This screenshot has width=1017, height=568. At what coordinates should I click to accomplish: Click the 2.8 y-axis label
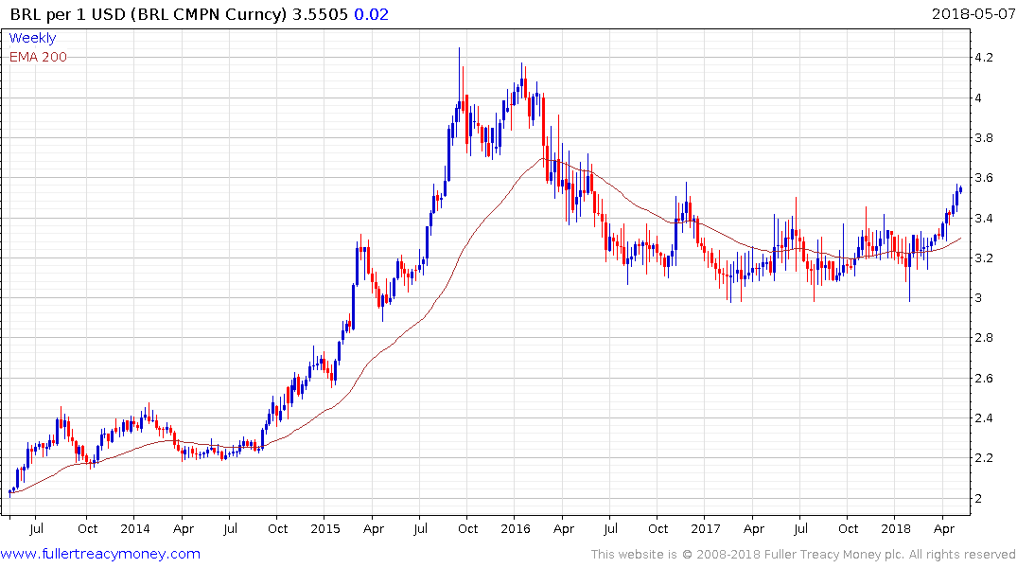[x=984, y=338]
